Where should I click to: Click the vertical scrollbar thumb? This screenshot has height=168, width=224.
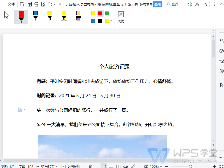coord(213,48)
